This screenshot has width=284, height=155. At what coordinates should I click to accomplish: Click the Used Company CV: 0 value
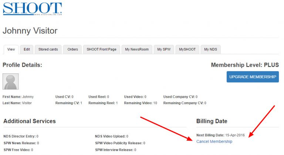[180, 97]
